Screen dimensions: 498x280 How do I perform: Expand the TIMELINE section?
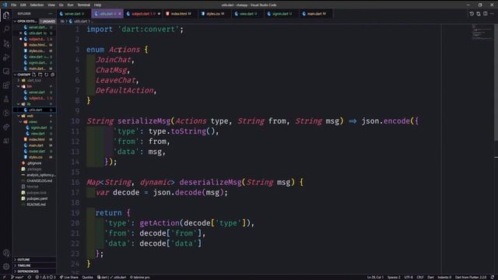tap(34, 265)
